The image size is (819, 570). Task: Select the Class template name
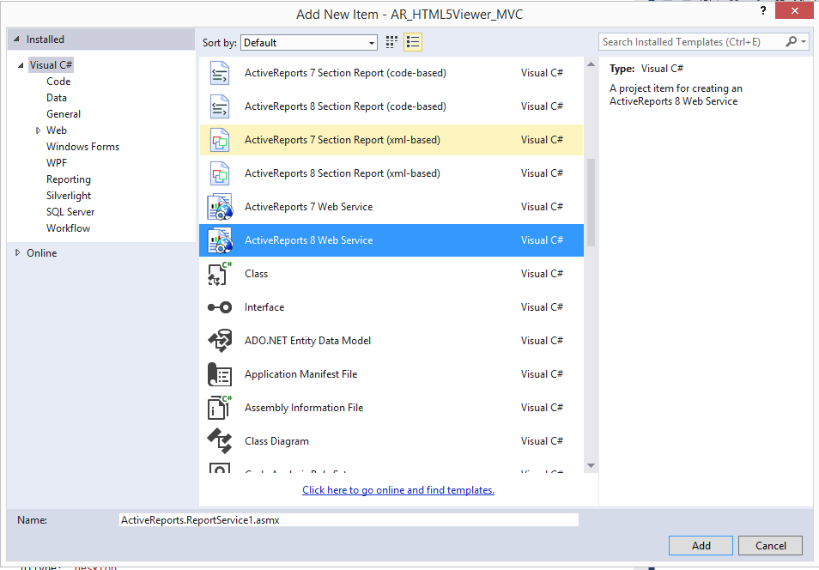coord(256,274)
